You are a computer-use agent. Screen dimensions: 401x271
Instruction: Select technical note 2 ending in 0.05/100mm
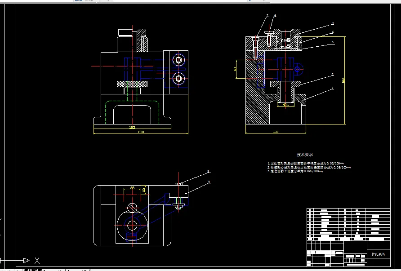tap(309, 168)
